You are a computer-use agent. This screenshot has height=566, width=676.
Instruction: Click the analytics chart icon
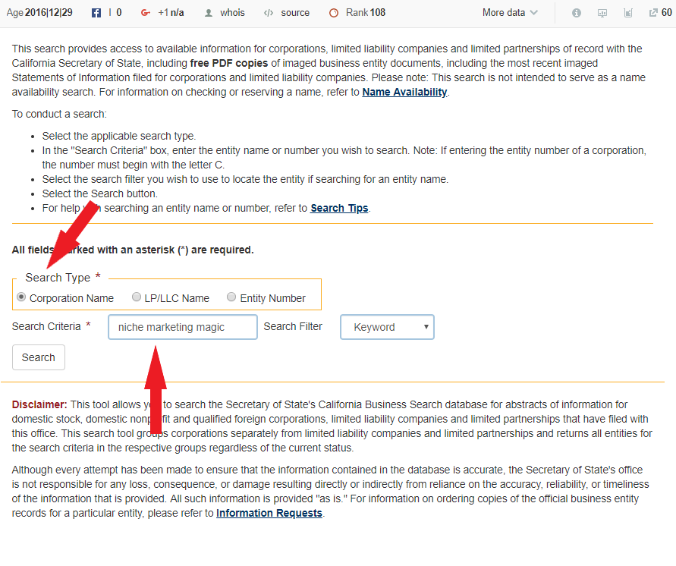click(627, 12)
